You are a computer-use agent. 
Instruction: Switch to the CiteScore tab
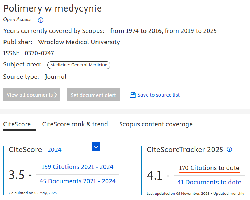click(x=17, y=124)
